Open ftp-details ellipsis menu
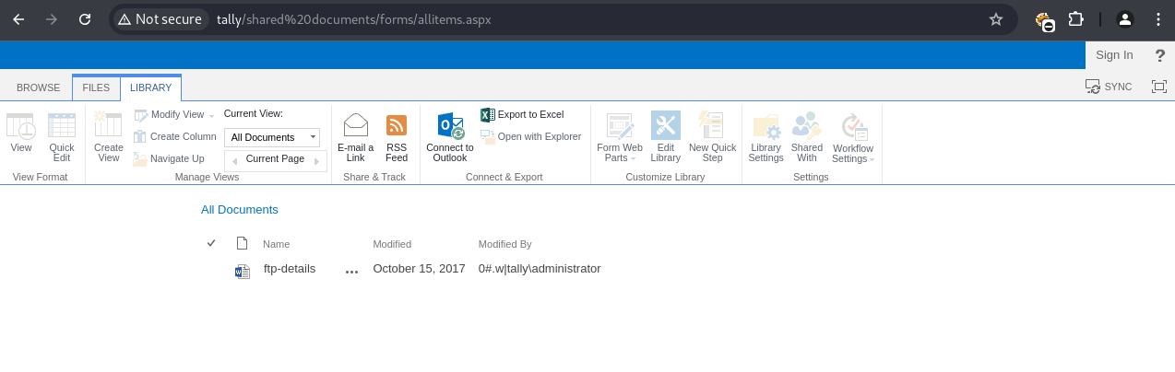Viewport: 1175px width, 372px height. (x=351, y=271)
